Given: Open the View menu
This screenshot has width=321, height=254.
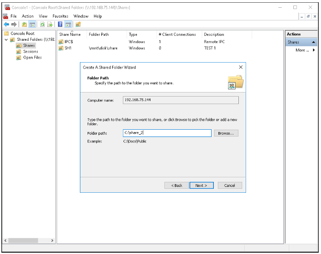Looking at the screenshot, I should tap(43, 16).
